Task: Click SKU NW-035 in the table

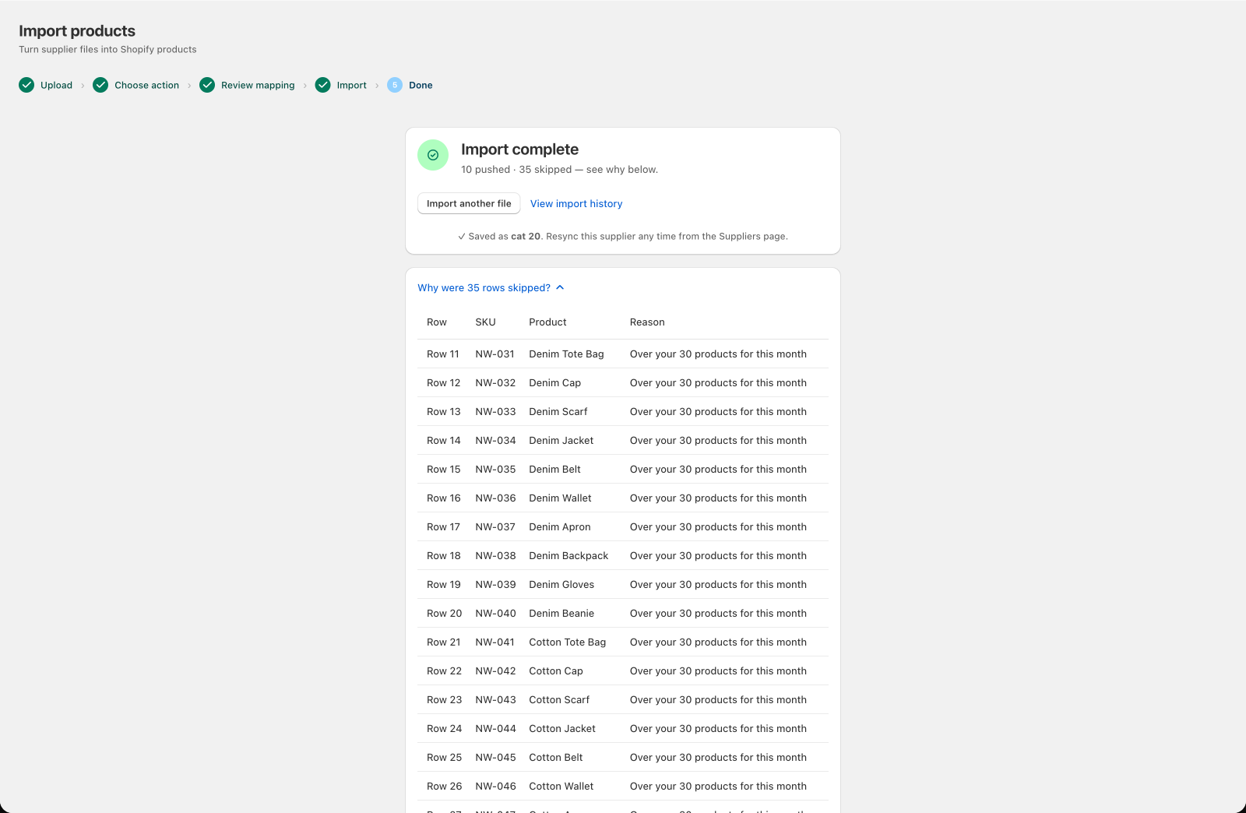Action: coord(495,470)
